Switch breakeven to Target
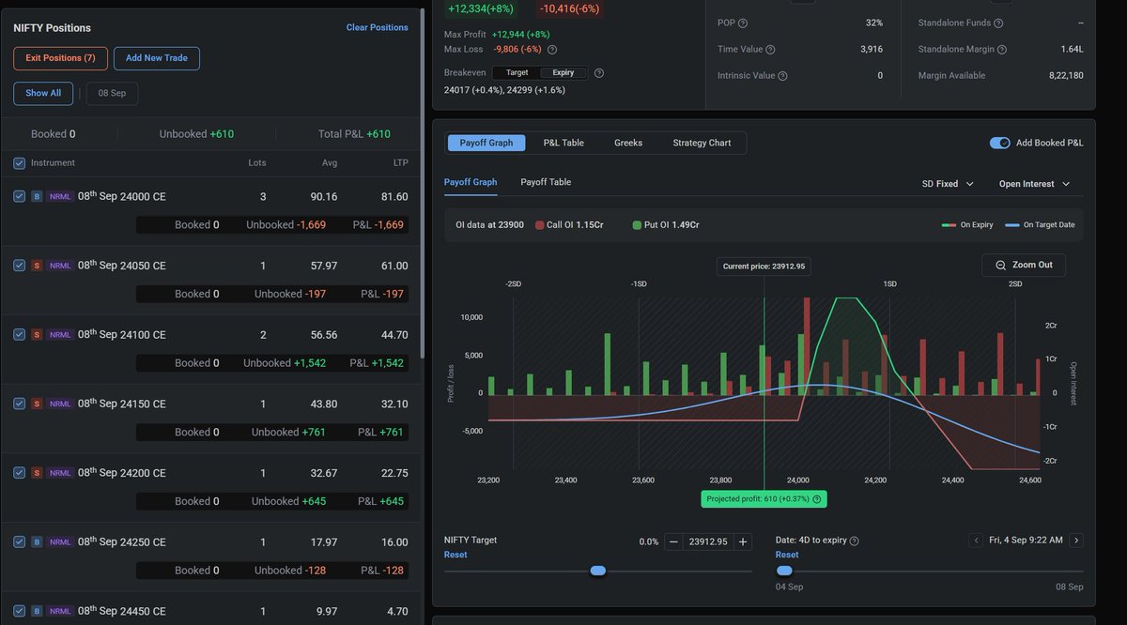 pyautogui.click(x=517, y=73)
